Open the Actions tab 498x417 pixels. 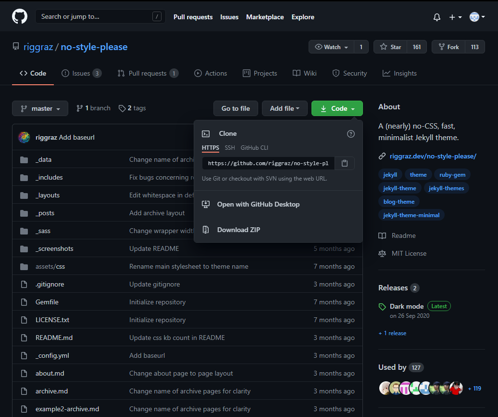pos(211,74)
